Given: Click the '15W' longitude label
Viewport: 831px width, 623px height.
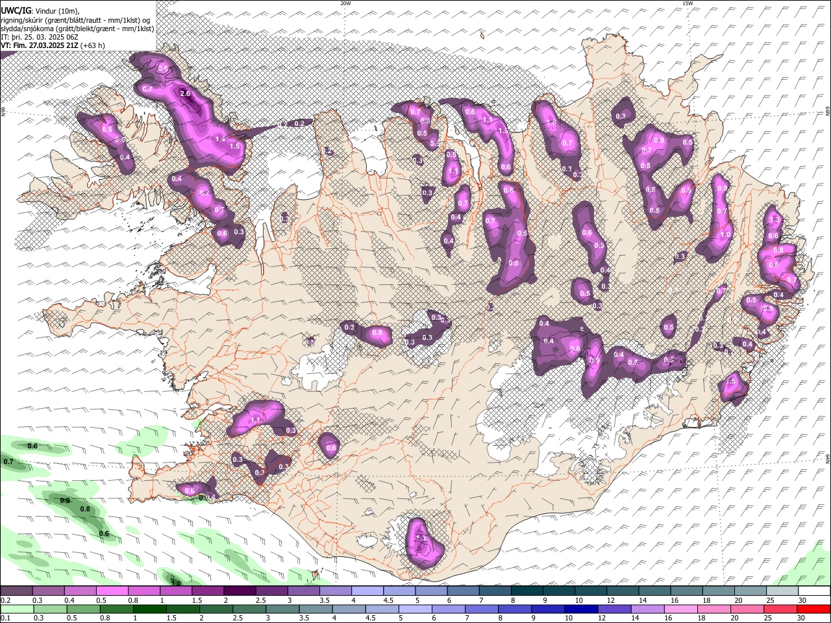Looking at the screenshot, I should point(688,3).
